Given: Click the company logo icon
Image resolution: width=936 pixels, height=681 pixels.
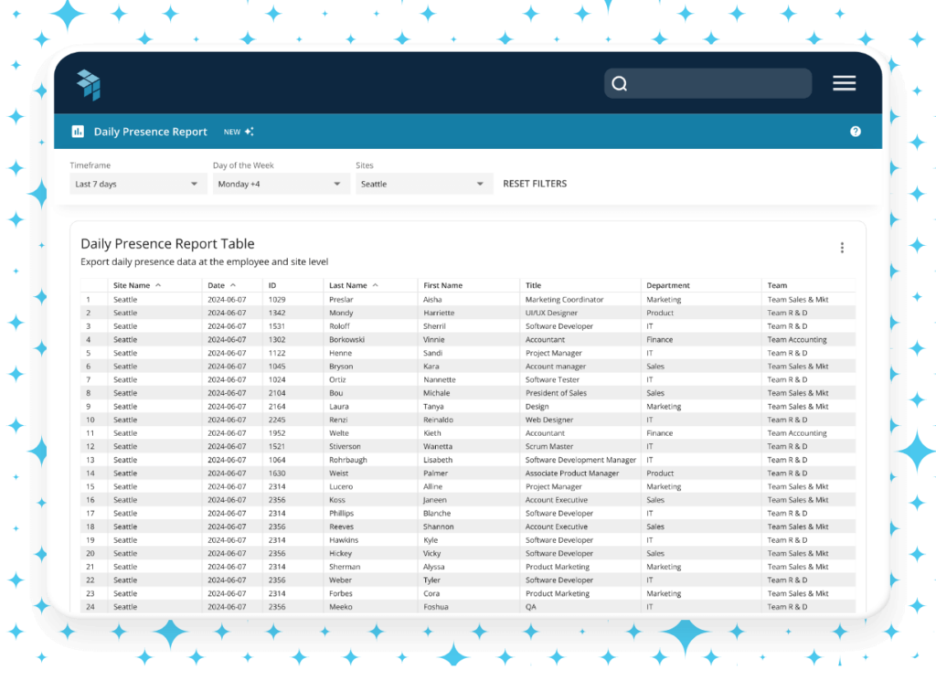Looking at the screenshot, I should [x=89, y=83].
